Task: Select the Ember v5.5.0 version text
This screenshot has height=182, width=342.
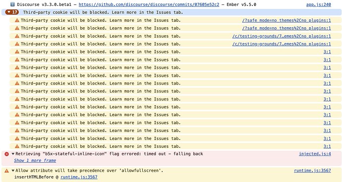Action: coord(241,4)
